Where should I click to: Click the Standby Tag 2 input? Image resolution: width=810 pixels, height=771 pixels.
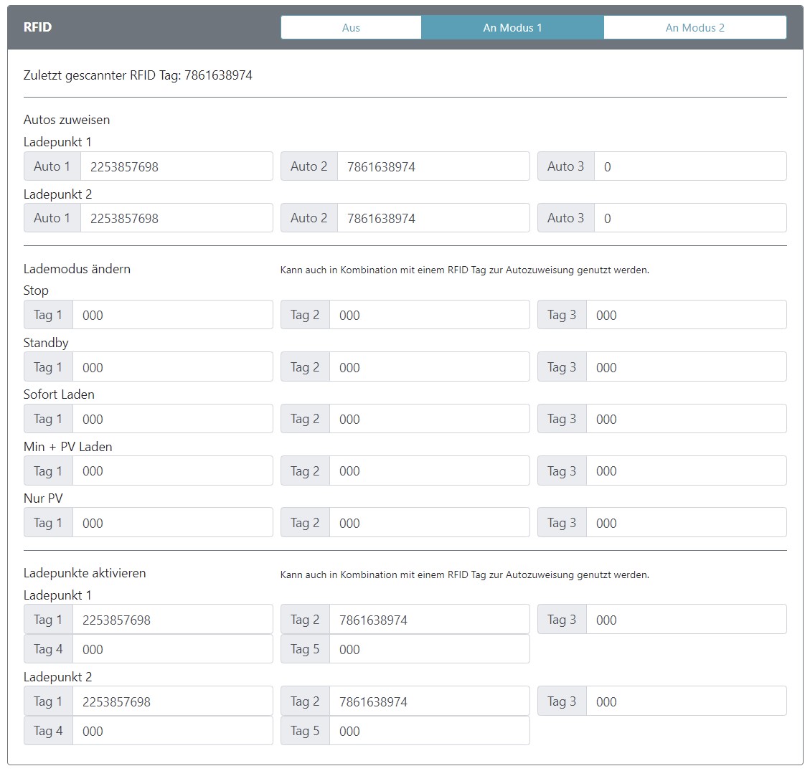click(x=428, y=367)
